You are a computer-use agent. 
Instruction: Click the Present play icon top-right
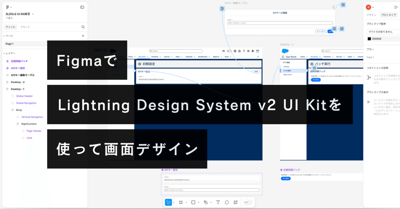pos(396,7)
